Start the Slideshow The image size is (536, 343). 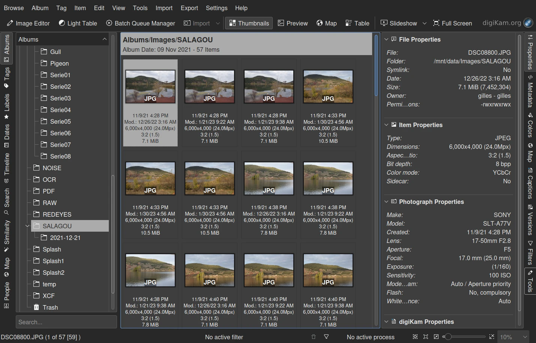[399, 23]
